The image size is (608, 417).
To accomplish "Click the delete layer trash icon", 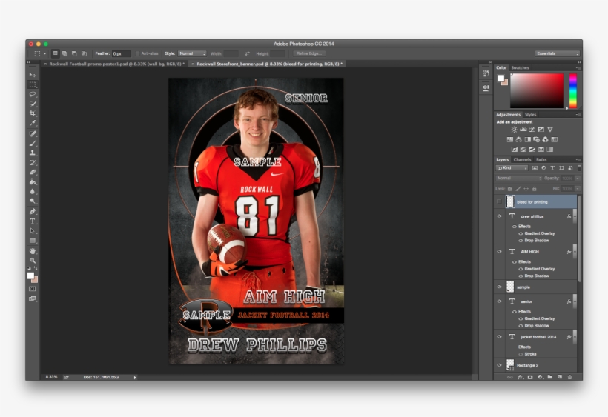I will coord(569,377).
